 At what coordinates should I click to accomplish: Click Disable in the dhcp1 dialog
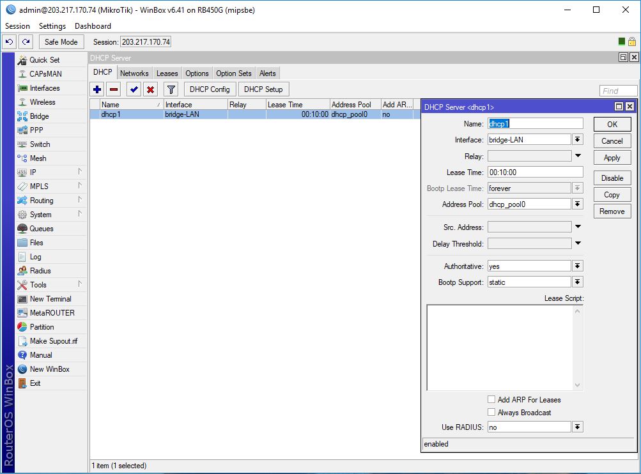[x=612, y=178]
